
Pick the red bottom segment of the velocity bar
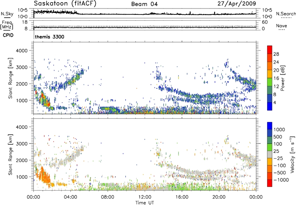pos(270,183)
